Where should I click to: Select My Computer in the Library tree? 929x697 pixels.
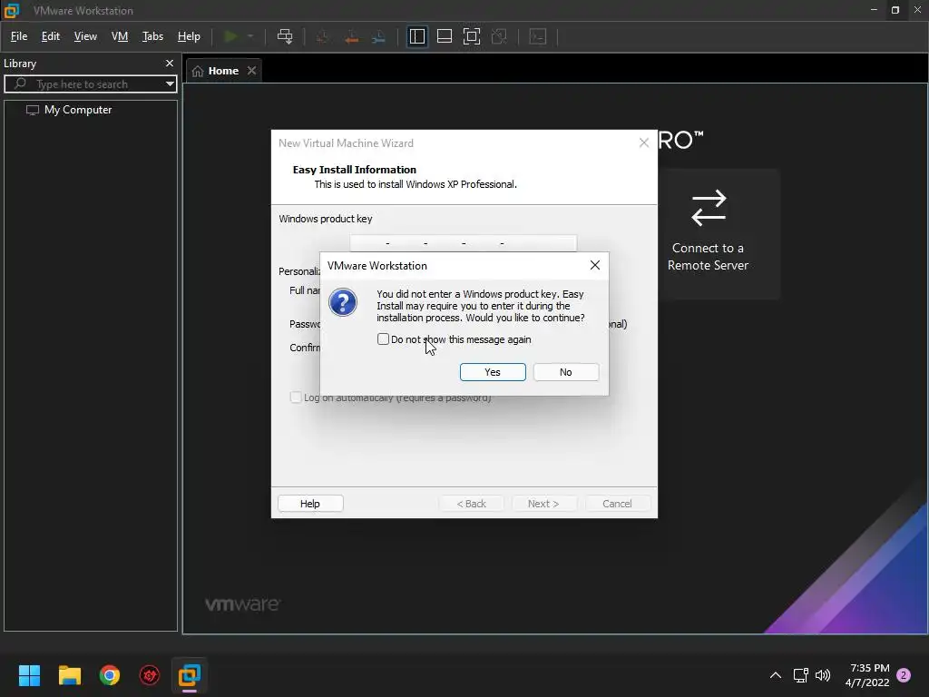pos(78,110)
